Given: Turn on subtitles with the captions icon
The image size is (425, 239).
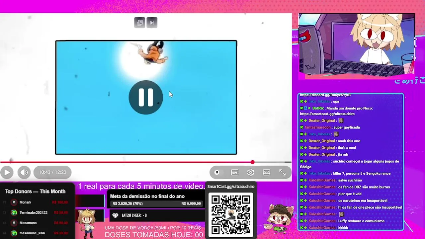Looking at the screenshot, I should [x=235, y=172].
